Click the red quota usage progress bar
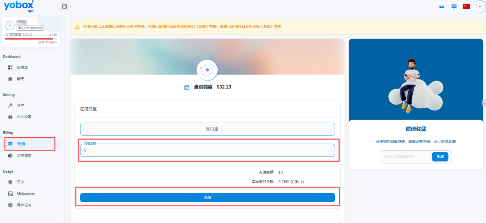This screenshot has height=223, width=486. (x=30, y=39)
